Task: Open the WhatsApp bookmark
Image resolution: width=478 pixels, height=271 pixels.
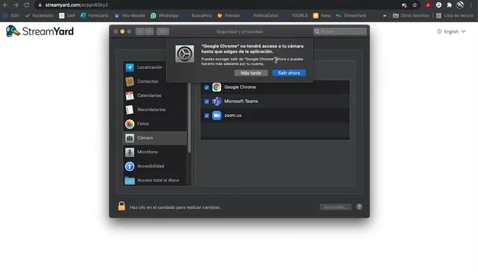Action: tap(164, 16)
